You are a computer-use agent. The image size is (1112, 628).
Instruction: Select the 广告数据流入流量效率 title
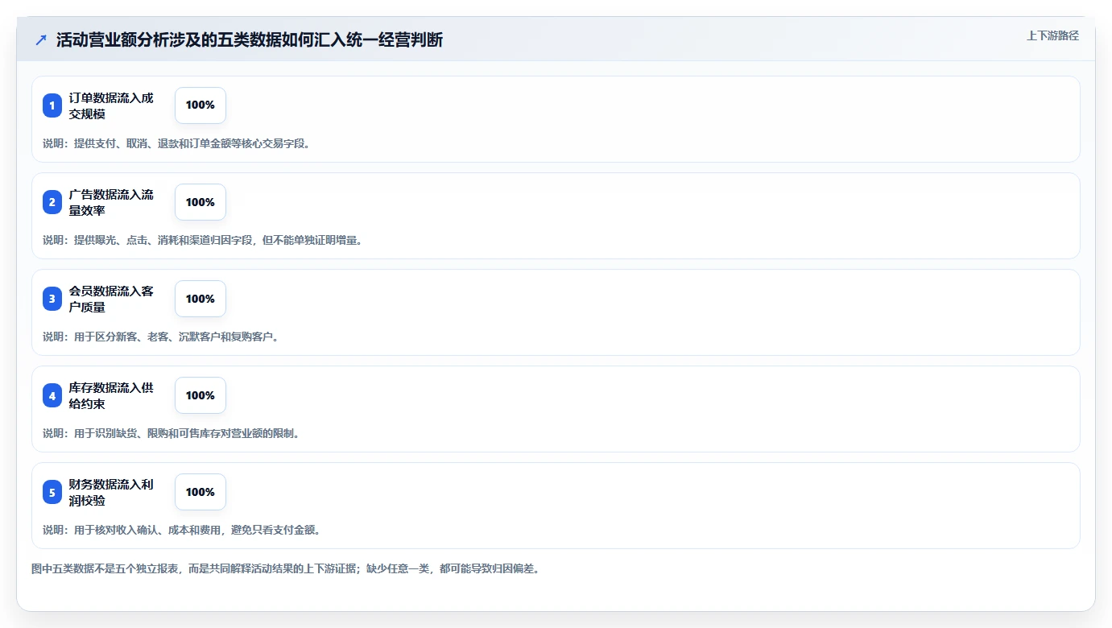pos(111,202)
